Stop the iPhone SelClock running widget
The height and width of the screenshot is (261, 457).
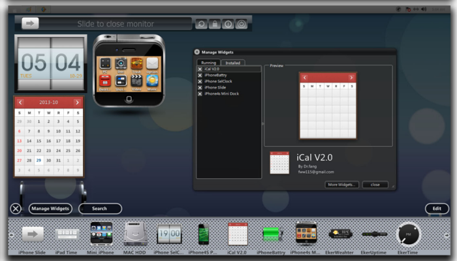point(200,82)
